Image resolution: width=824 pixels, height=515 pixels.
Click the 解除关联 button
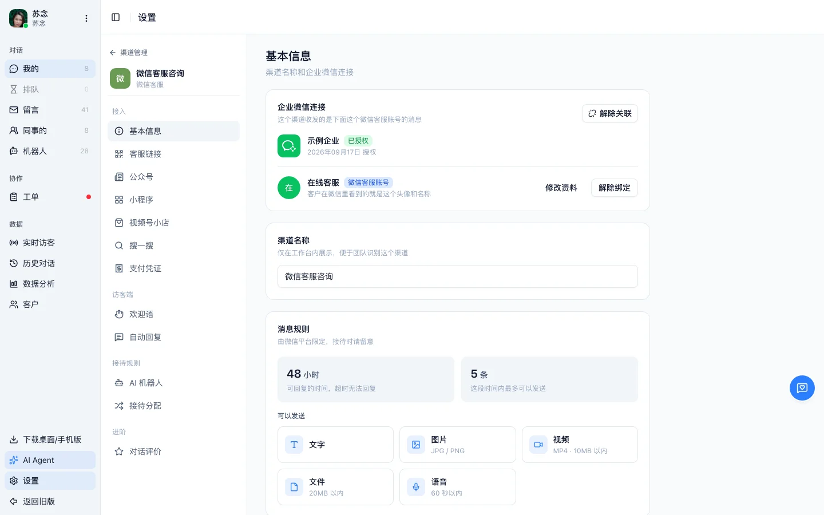click(x=610, y=113)
